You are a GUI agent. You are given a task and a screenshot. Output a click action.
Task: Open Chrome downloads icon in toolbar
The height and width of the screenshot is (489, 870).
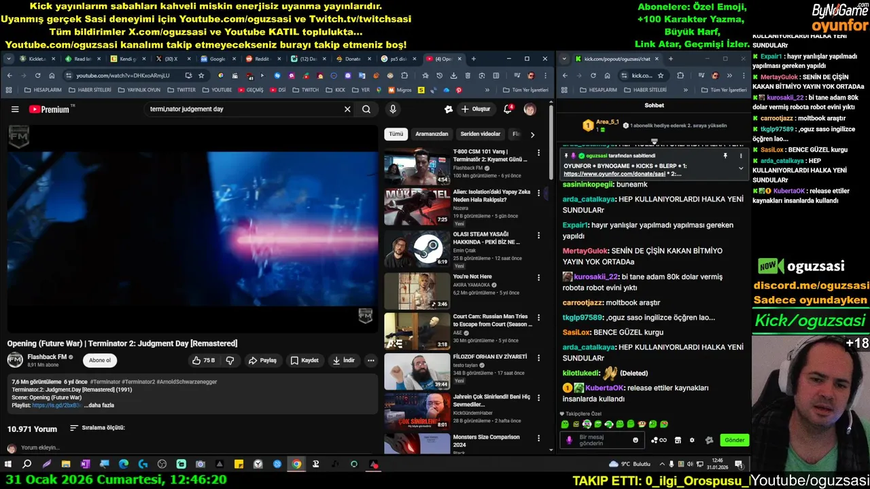tap(453, 75)
